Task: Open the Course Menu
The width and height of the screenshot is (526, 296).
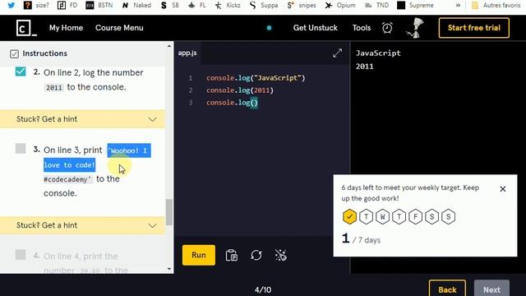Action: coord(119,28)
